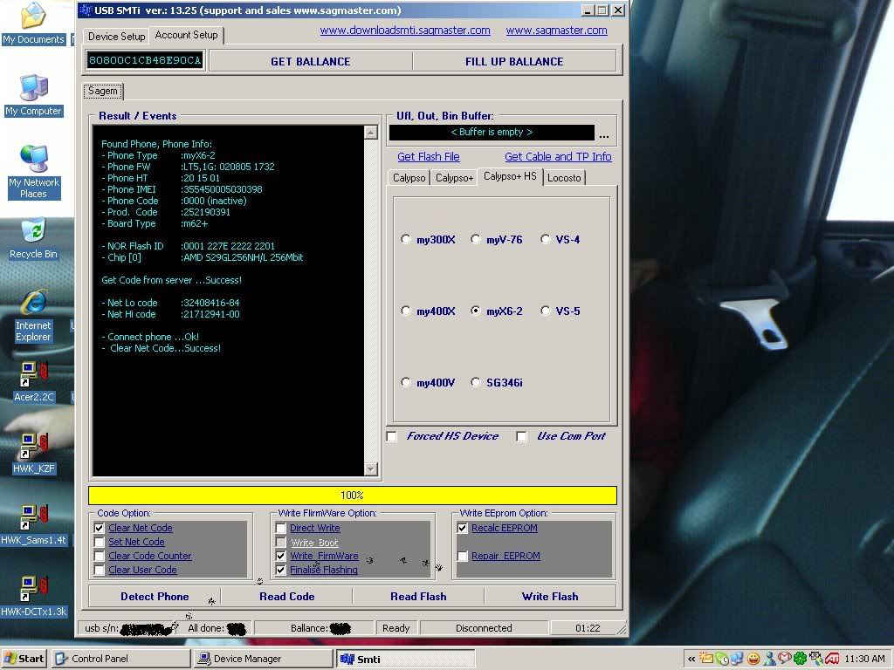Switch to the Calypso tab
894x670 pixels.
(409, 178)
